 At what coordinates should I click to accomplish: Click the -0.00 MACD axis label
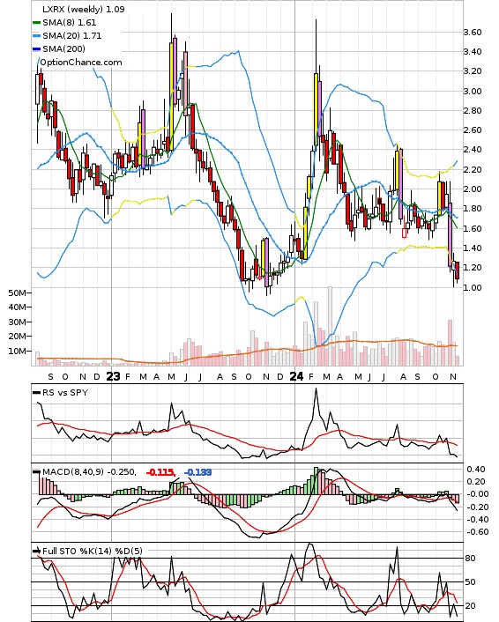click(x=476, y=494)
